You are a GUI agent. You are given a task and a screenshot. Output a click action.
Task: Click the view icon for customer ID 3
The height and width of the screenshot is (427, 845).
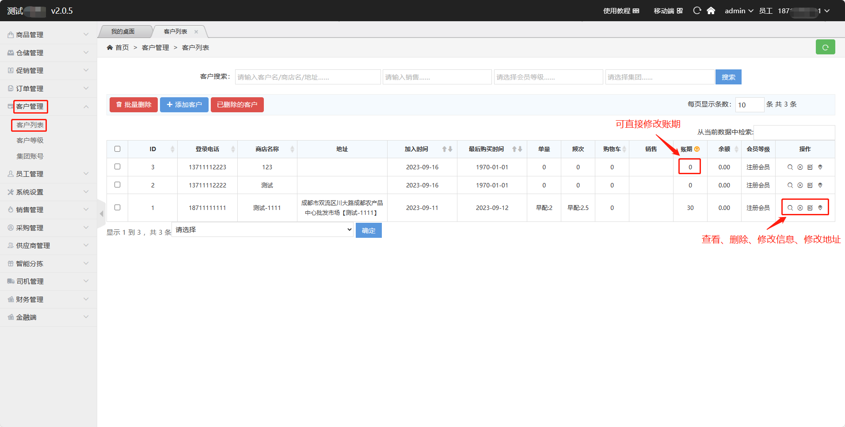click(790, 167)
